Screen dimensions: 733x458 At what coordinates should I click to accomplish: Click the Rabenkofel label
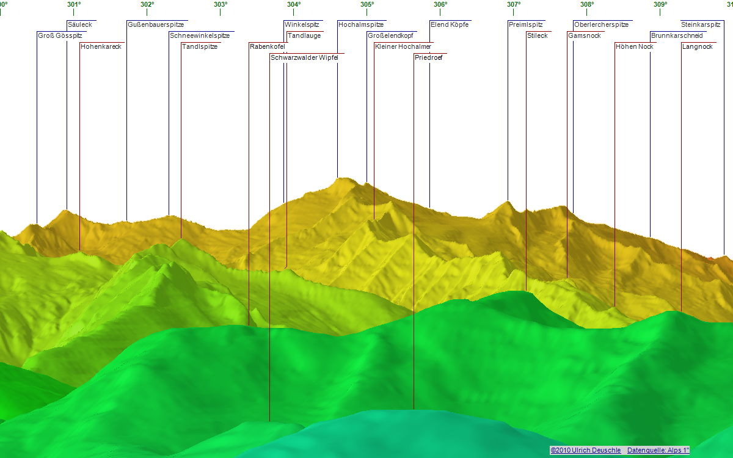(x=268, y=47)
